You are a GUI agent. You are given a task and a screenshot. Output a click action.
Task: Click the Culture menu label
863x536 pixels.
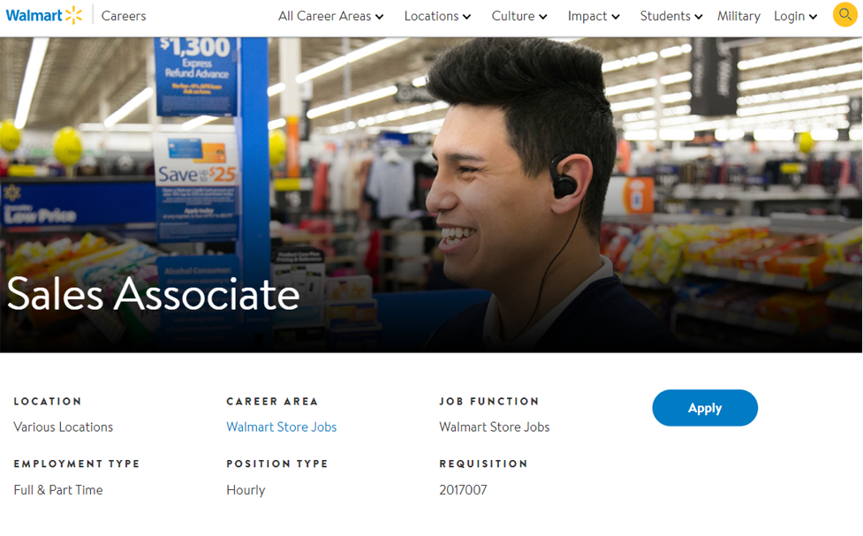pos(513,16)
